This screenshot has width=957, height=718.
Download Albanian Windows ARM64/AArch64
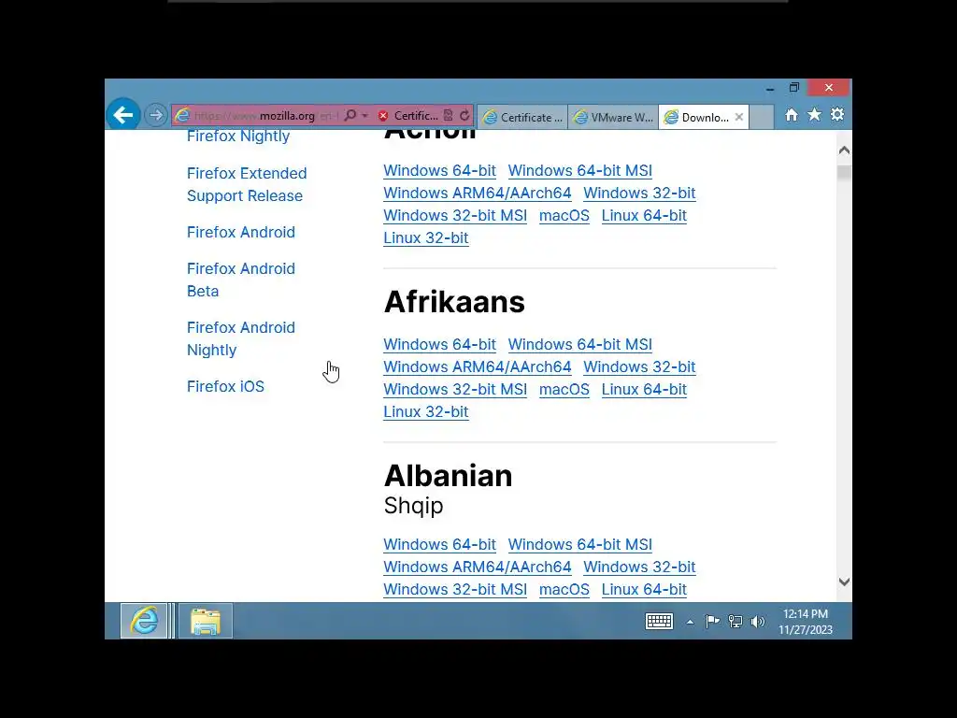pyautogui.click(x=478, y=567)
